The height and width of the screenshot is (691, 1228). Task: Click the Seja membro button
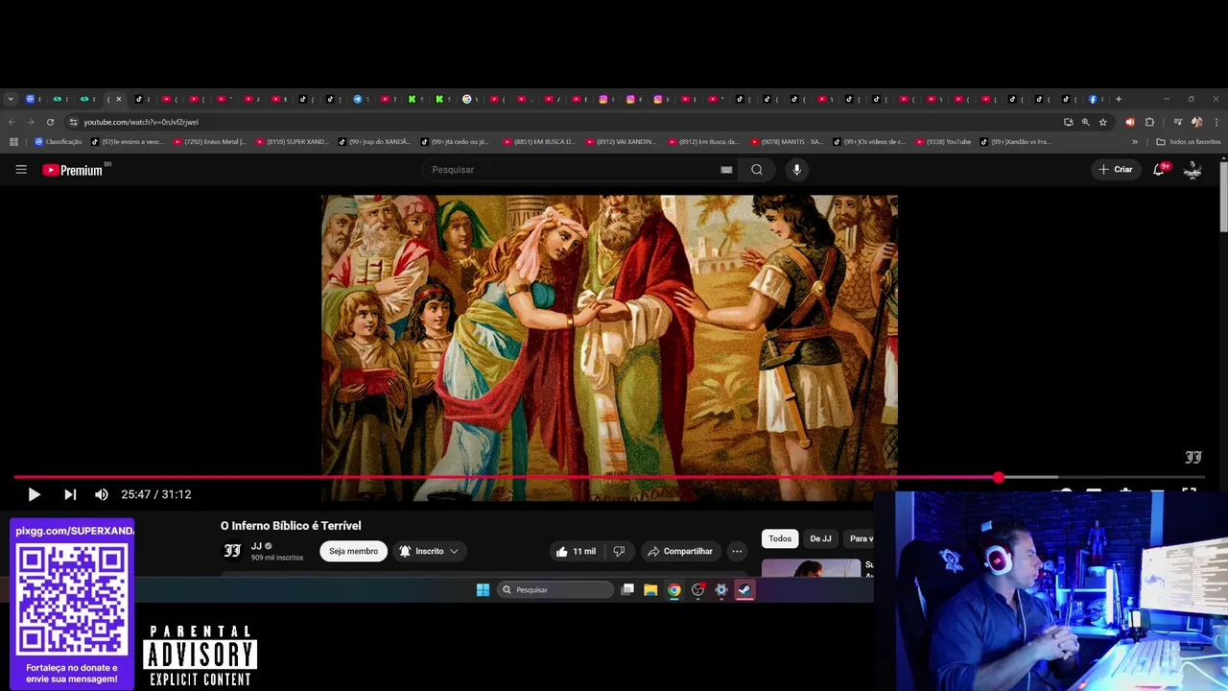[353, 551]
